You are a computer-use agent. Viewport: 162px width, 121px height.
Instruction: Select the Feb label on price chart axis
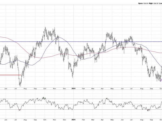83,88
